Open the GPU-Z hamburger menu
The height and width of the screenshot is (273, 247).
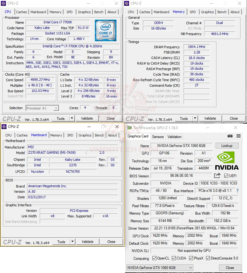click(x=238, y=136)
